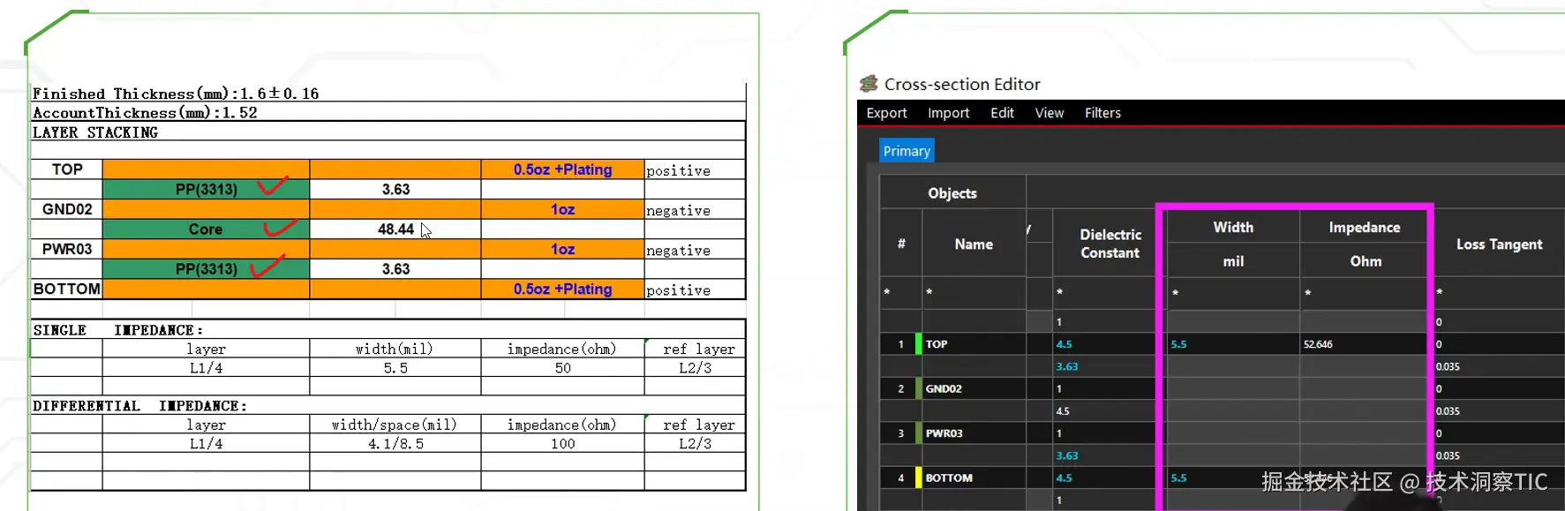Click the PWR03 cell in the stackup table
The image size is (1565, 511).
pos(67,249)
